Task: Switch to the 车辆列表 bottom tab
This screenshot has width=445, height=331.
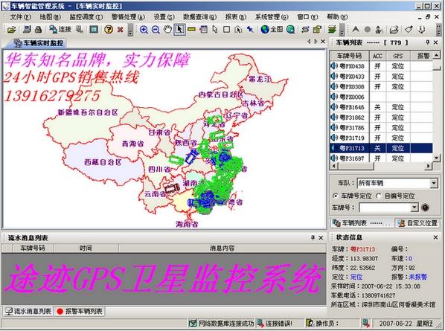Action: [x=362, y=223]
